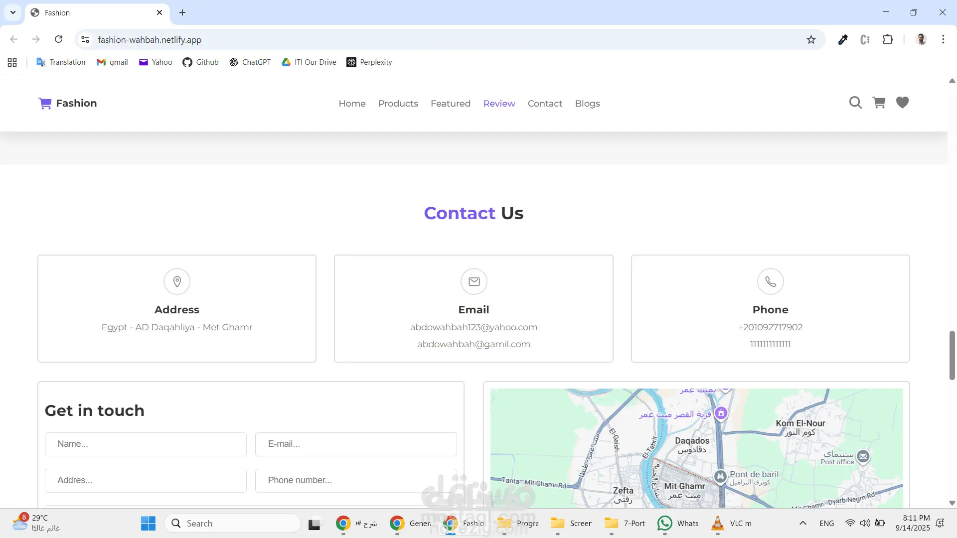The height and width of the screenshot is (538, 957).
Task: Reload the page
Action: click(58, 39)
